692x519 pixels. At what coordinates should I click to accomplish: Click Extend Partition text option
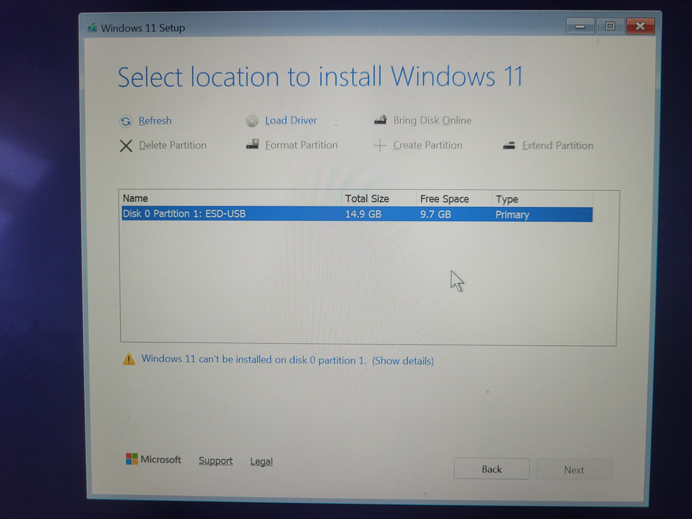[557, 145]
